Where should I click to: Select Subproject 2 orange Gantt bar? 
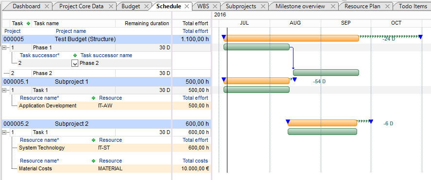tap(323, 123)
